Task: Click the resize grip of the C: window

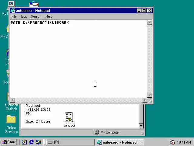Action: tap(142, 133)
